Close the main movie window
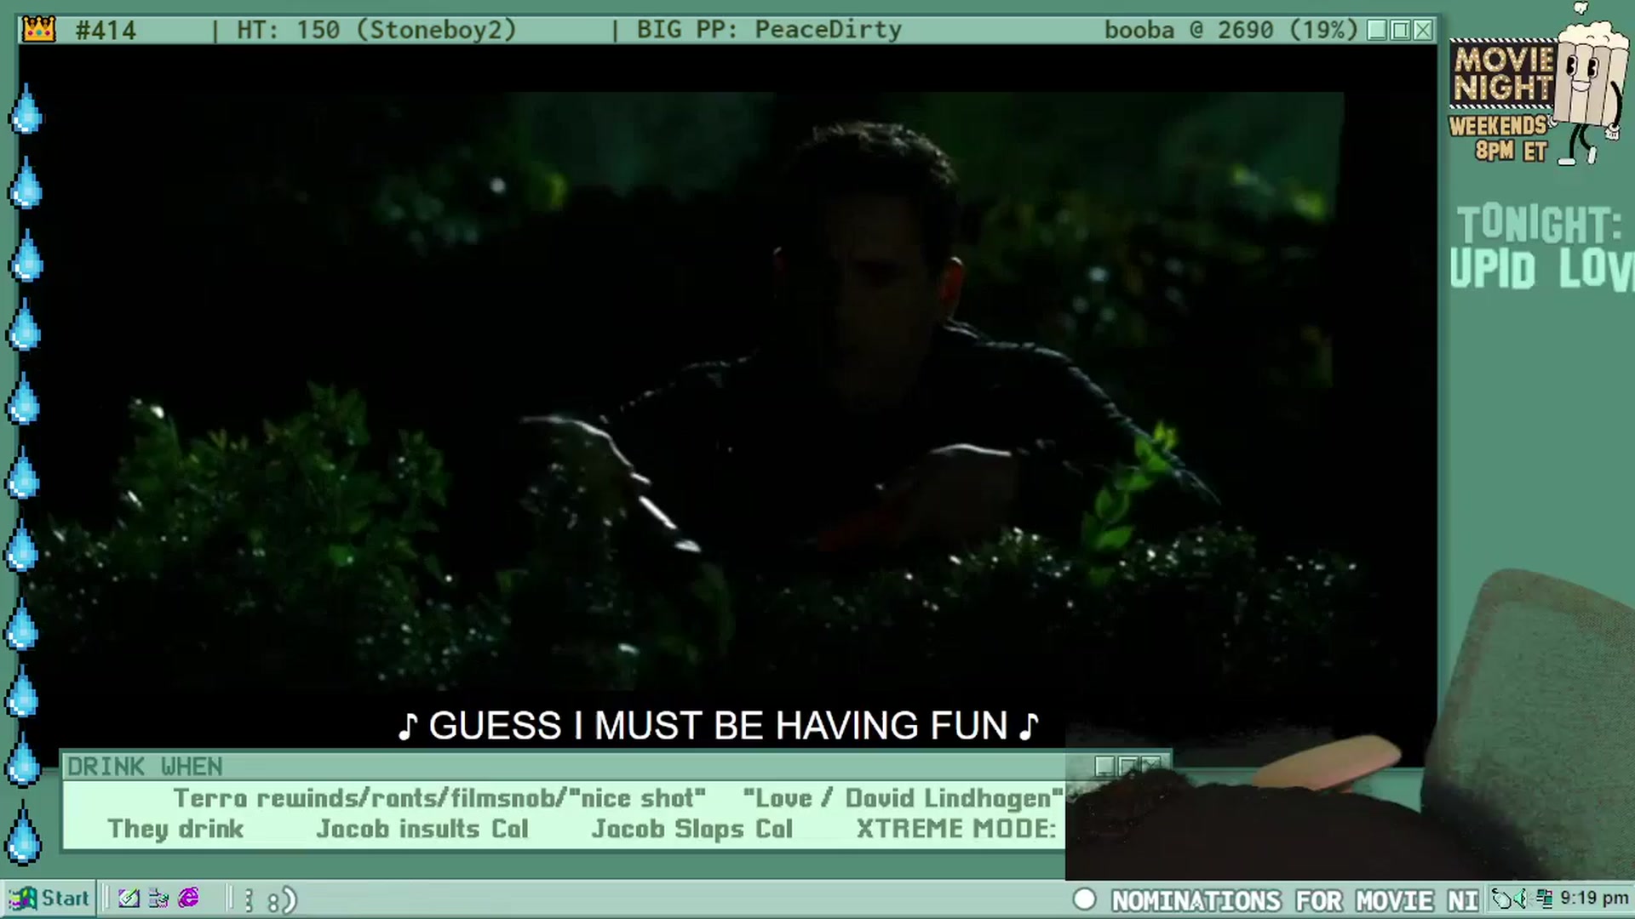Viewport: 1635px width, 919px height. [1423, 31]
